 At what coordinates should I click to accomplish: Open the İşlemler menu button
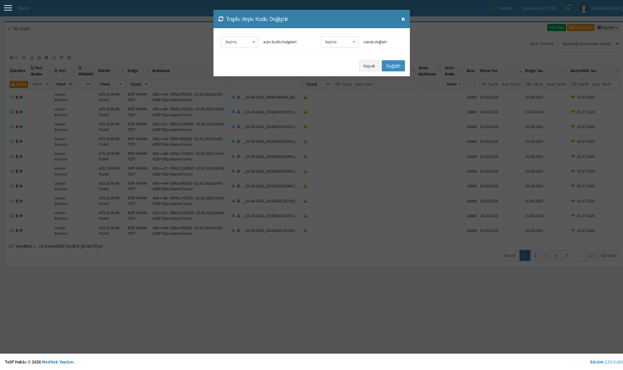click(x=608, y=28)
